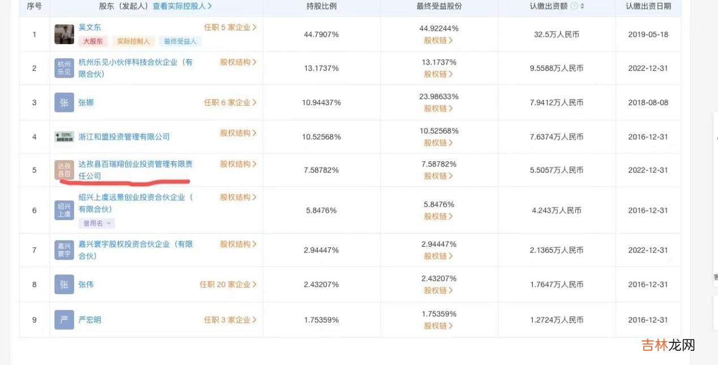Click the 嘉兴寰宇 company logo icon
Screen dimensions: 718x365
coord(64,250)
